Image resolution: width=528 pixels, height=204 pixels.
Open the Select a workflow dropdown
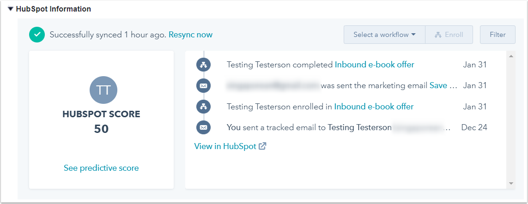tap(384, 35)
